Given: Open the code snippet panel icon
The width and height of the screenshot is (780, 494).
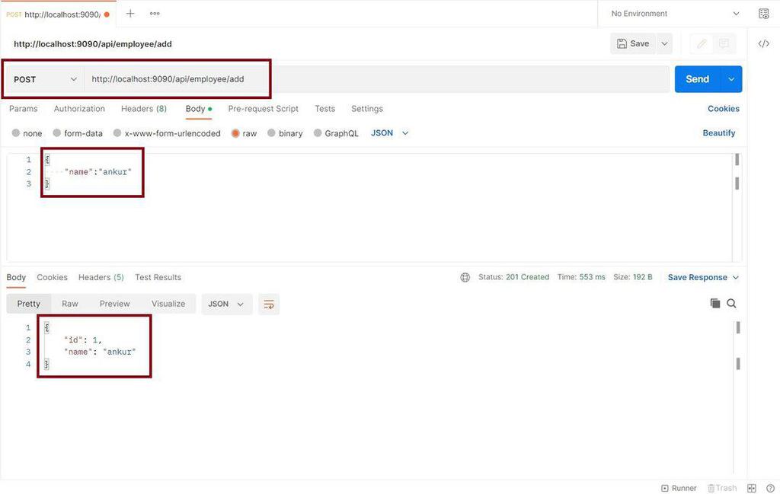Looking at the screenshot, I should point(763,43).
